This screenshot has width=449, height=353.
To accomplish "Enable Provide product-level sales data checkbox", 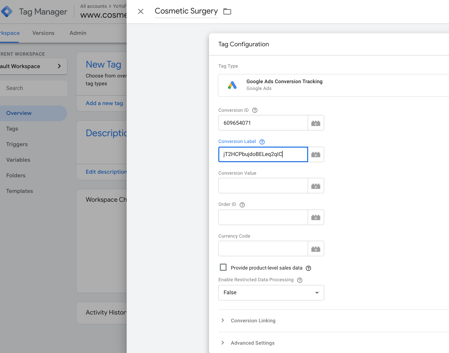I will pyautogui.click(x=223, y=267).
